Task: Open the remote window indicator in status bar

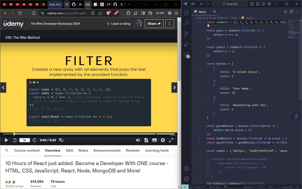Action: [185, 187]
